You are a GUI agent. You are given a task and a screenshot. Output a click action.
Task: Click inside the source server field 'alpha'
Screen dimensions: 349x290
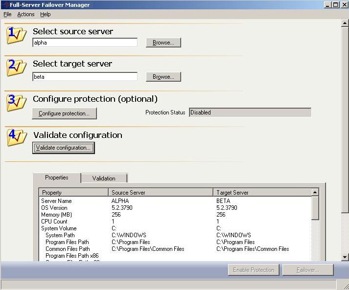tap(85, 43)
